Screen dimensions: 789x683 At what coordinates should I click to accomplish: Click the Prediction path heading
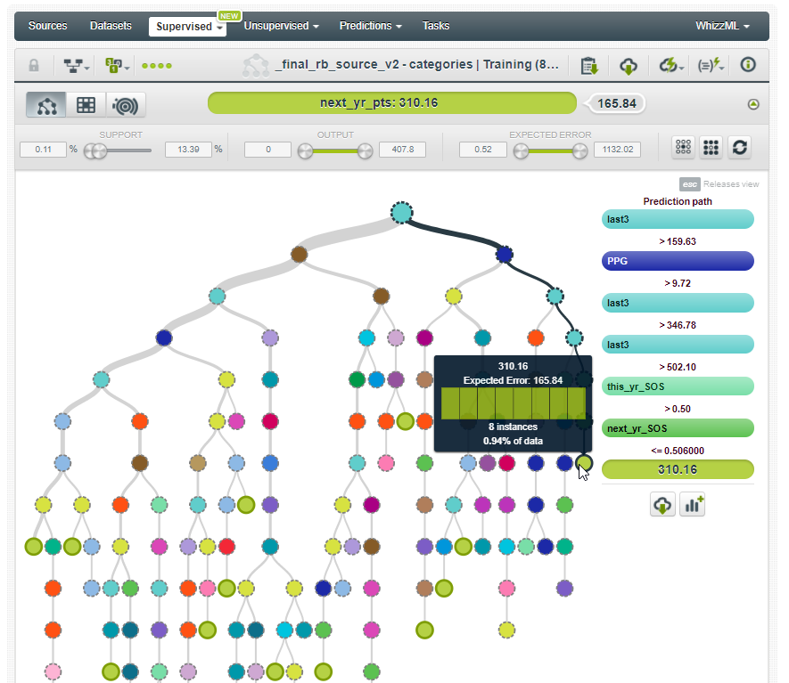[x=678, y=201]
